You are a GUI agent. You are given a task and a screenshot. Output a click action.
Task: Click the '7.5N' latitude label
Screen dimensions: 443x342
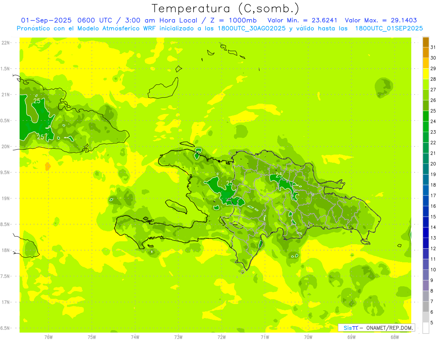pyautogui.click(x=5, y=276)
